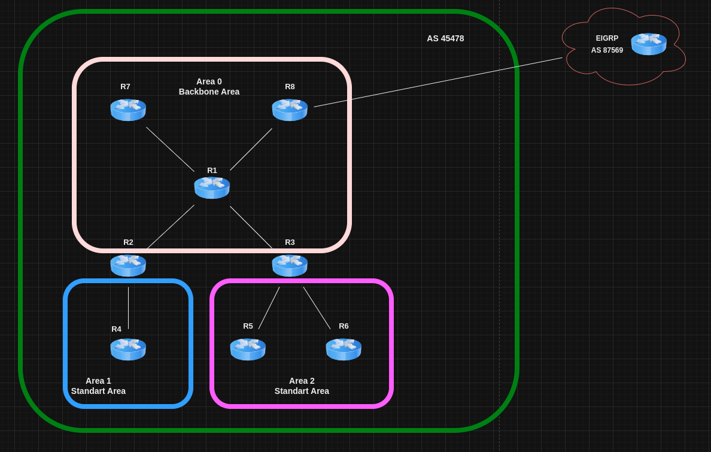Click the Area 2 Standart Area label
Viewport: 711px width, 452px height.
(302, 386)
